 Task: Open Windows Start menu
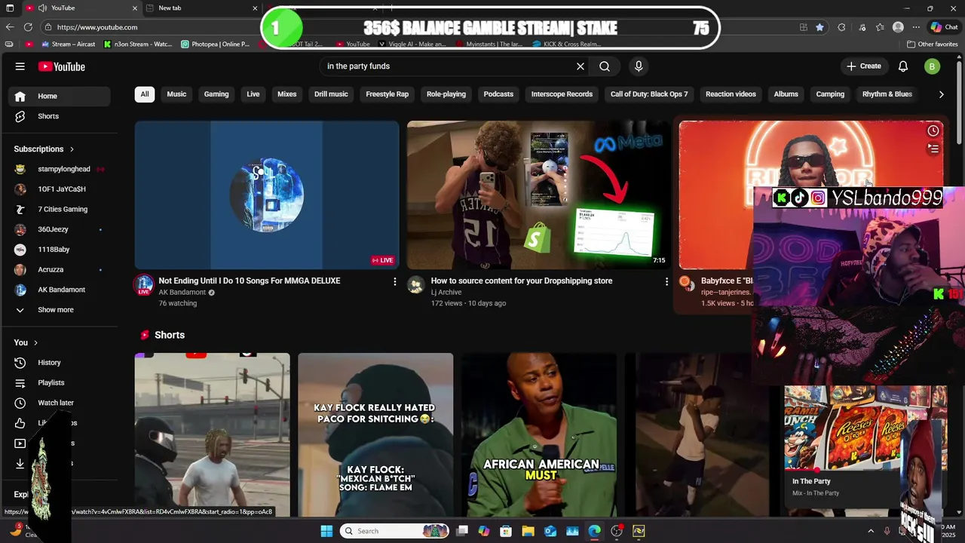point(326,531)
